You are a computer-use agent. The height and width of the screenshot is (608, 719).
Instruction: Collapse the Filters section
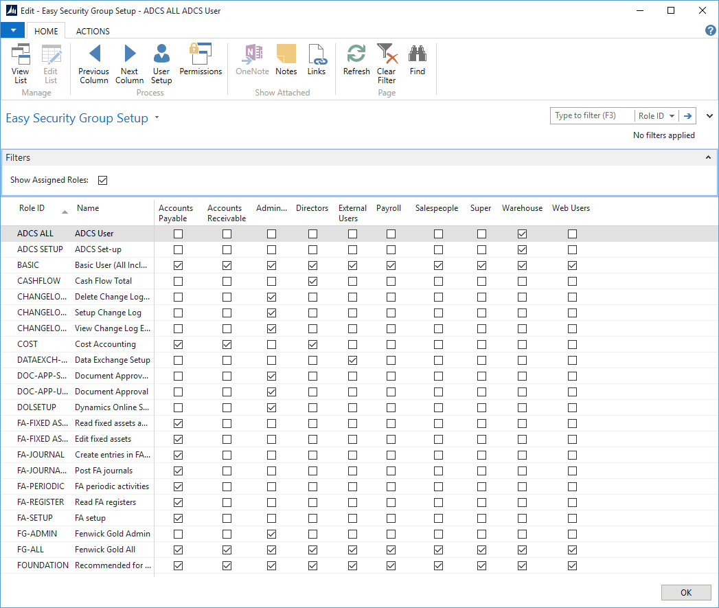708,157
